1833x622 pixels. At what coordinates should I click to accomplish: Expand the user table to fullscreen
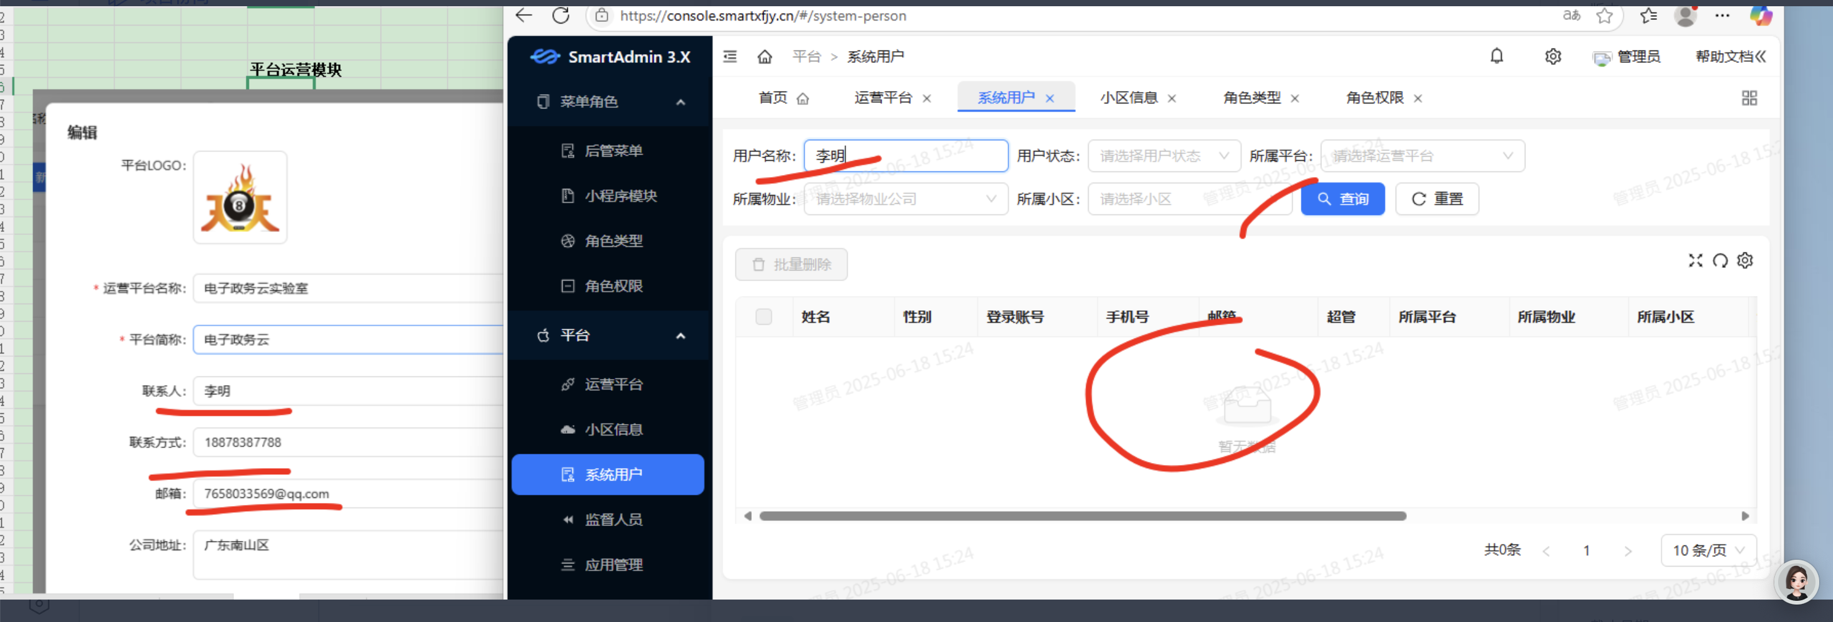[x=1696, y=260]
